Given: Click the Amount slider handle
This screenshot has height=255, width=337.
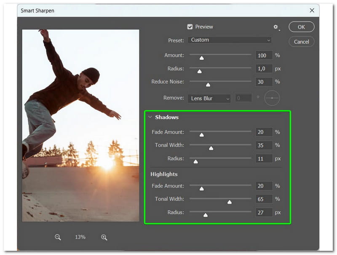Looking at the screenshot, I should click(x=202, y=58).
